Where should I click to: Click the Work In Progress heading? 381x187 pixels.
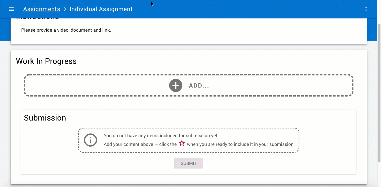coord(46,61)
